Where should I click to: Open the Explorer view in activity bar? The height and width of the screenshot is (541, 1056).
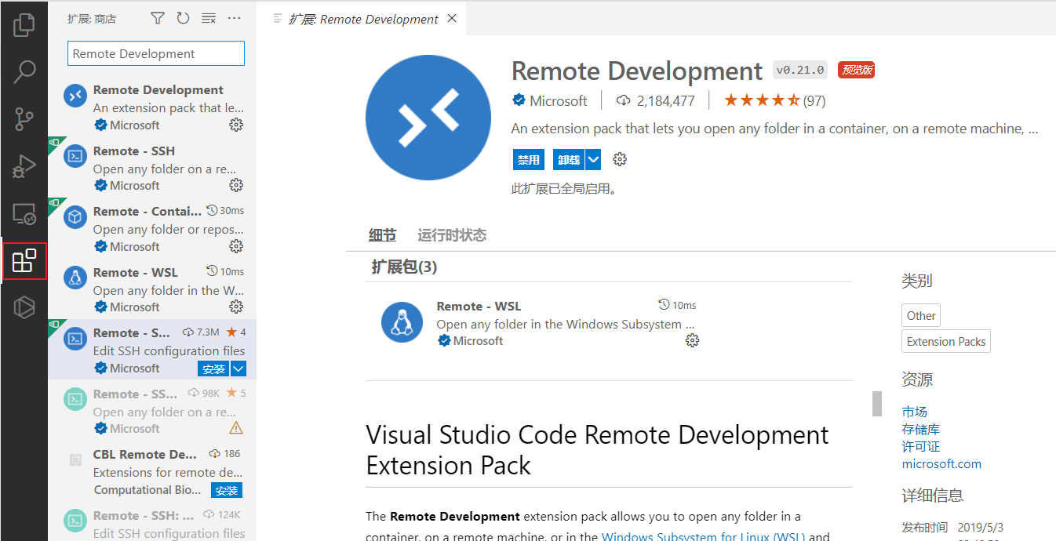coord(24,25)
